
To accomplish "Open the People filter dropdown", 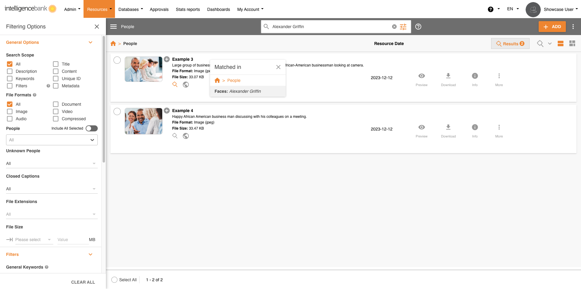I will click(x=52, y=140).
